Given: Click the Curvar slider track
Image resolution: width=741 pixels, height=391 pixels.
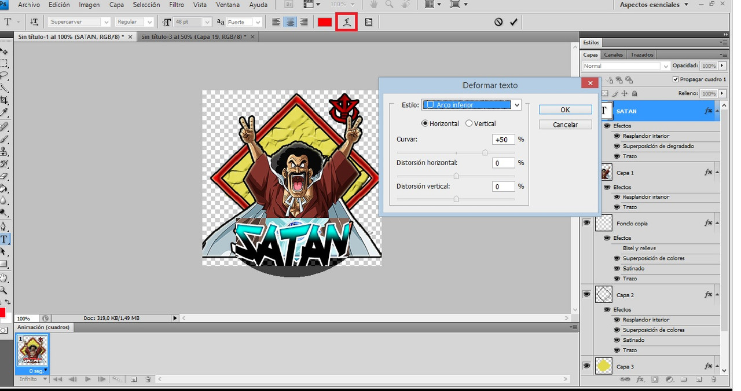Looking at the screenshot, I should coord(456,153).
